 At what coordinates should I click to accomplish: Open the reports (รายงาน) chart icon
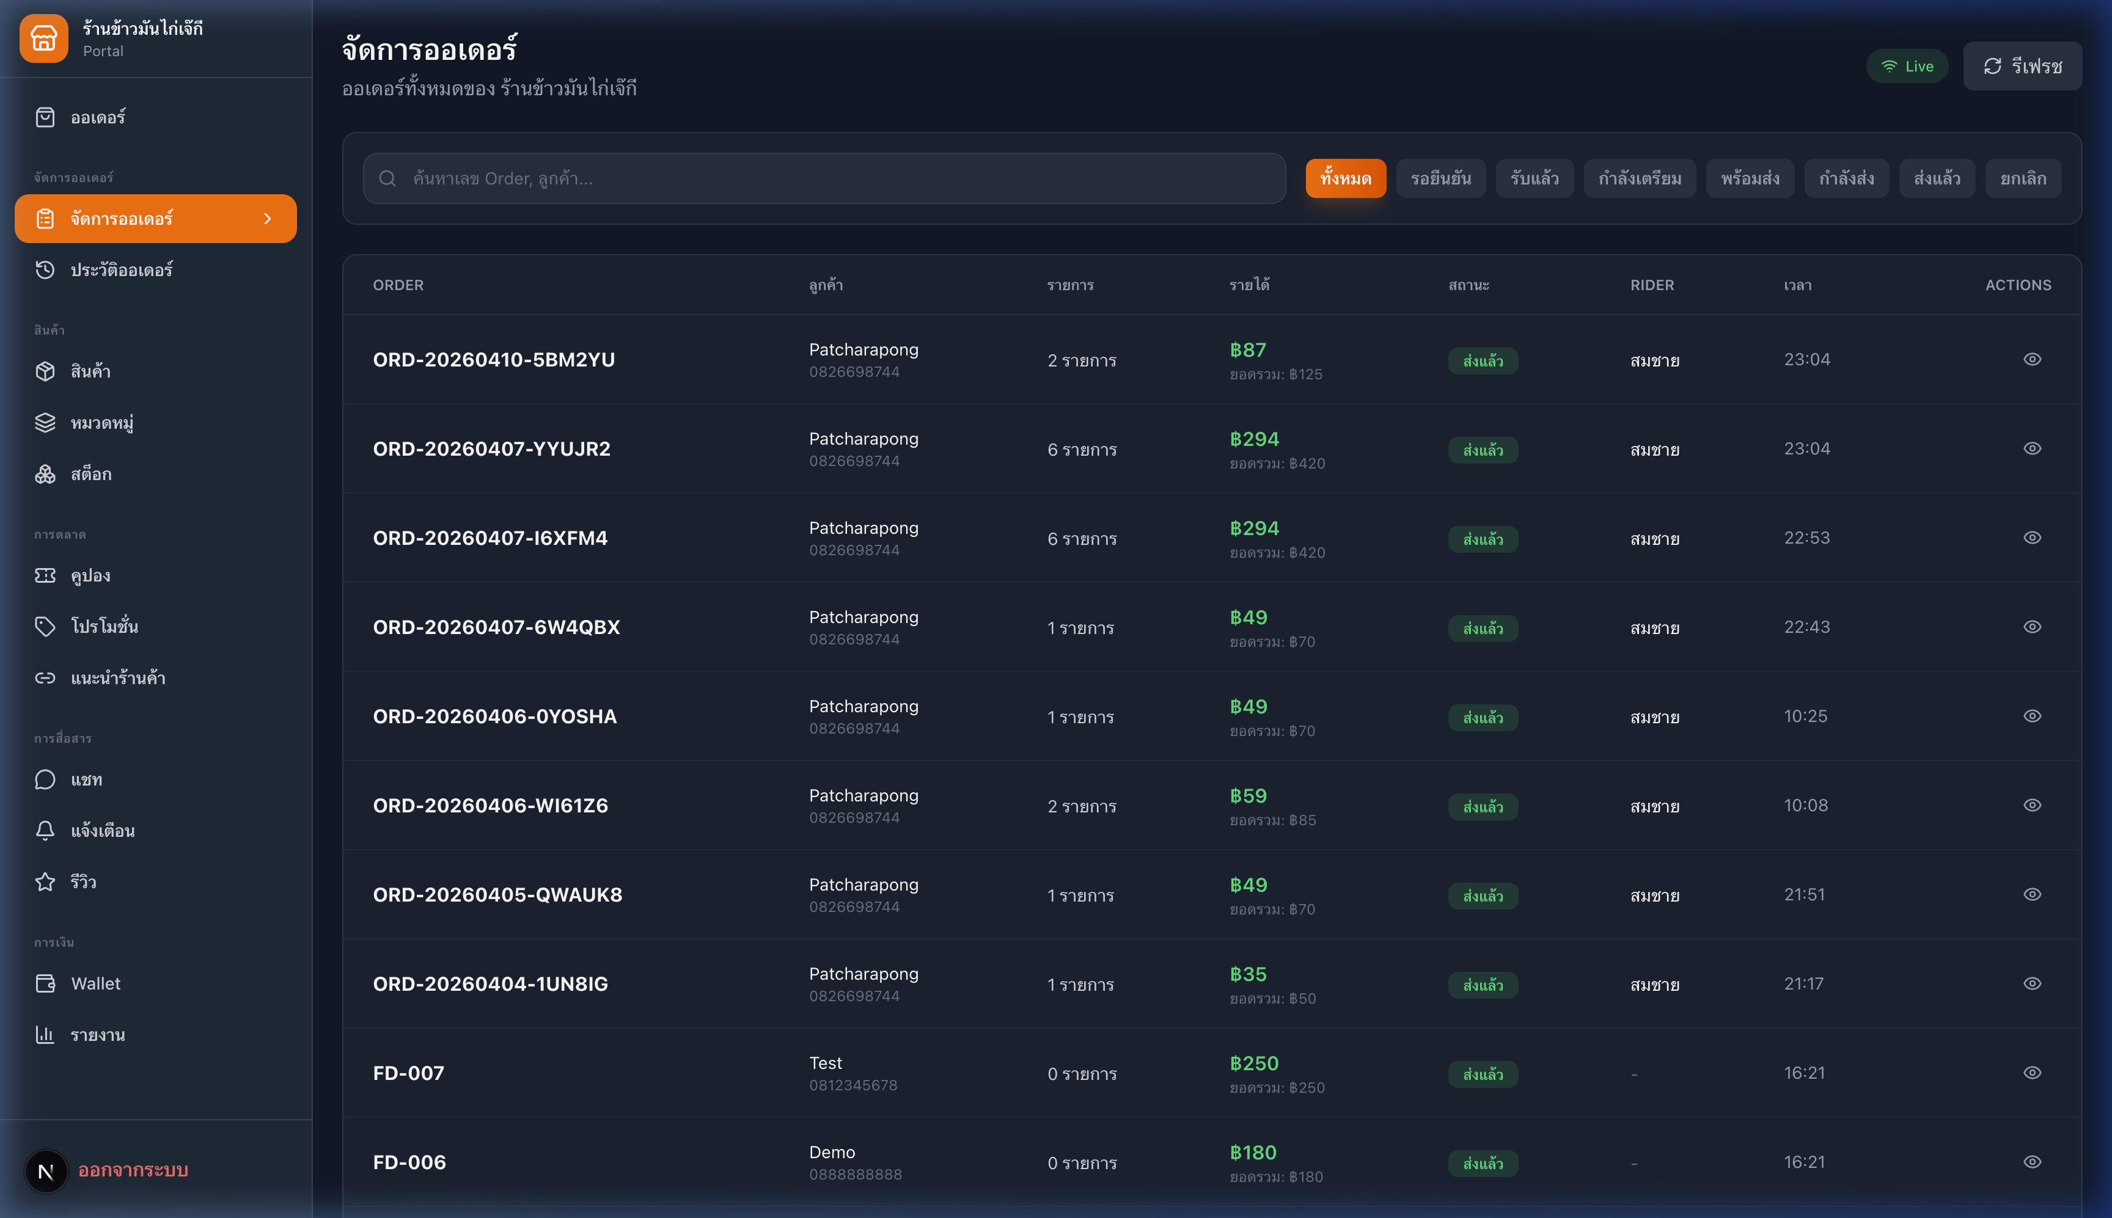coord(45,1035)
